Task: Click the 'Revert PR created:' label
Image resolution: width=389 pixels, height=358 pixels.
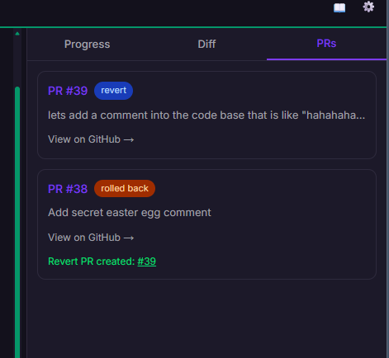Action: point(92,261)
